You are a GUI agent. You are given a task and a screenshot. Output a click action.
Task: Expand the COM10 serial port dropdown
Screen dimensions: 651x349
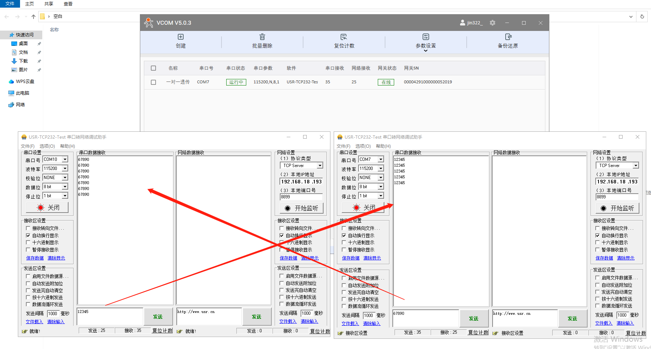(x=65, y=159)
